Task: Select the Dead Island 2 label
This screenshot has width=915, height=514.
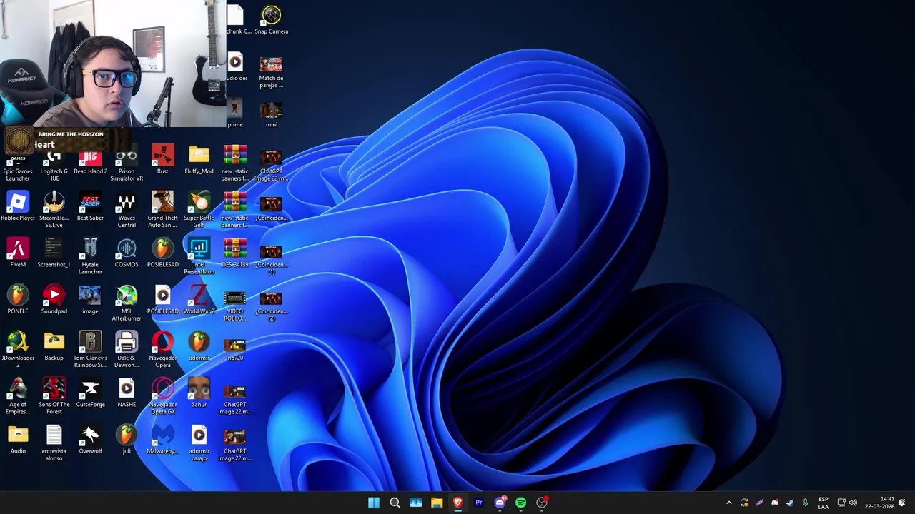Action: 90,171
